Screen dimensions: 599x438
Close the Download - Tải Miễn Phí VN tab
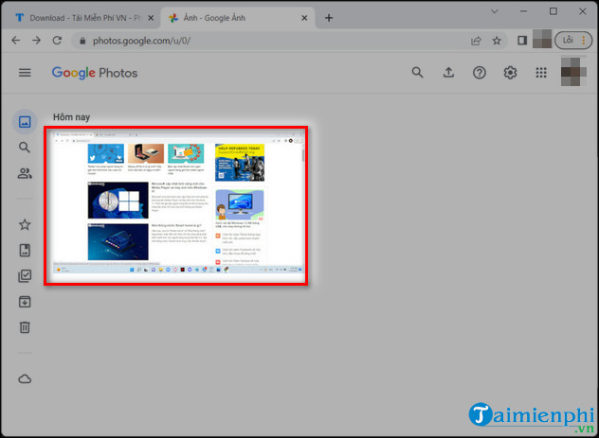[x=151, y=18]
